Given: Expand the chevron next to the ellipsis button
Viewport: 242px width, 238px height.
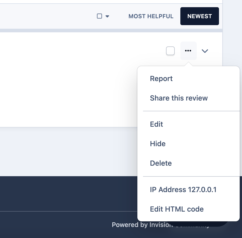Looking at the screenshot, I should 205,51.
